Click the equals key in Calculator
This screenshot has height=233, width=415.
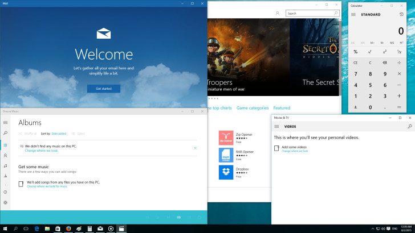(x=399, y=107)
